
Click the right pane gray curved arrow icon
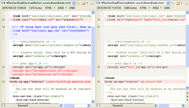coord(173,3)
